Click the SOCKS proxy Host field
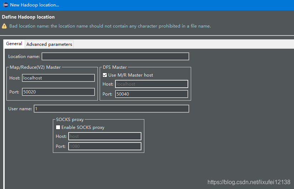This screenshot has height=189, width=294. pyautogui.click(x=105, y=136)
